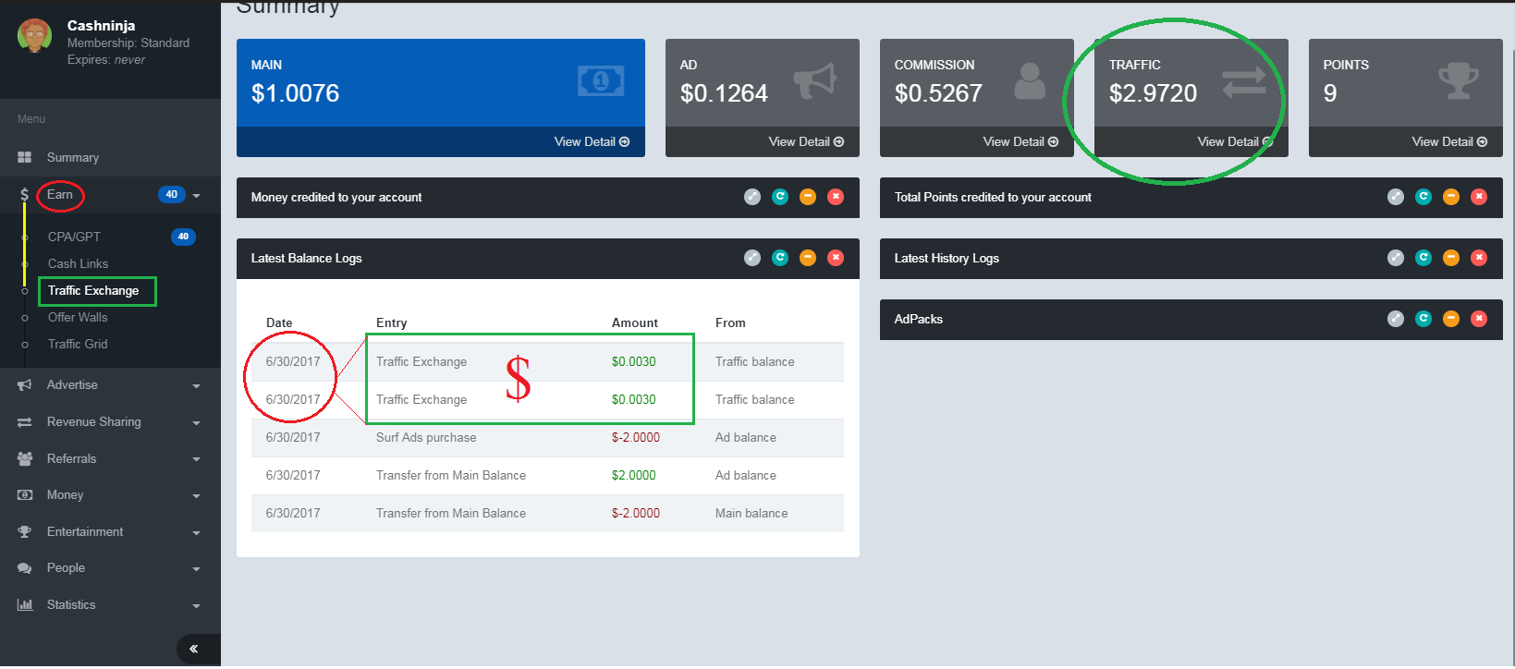Expand the Referrals menu arrow

196,459
